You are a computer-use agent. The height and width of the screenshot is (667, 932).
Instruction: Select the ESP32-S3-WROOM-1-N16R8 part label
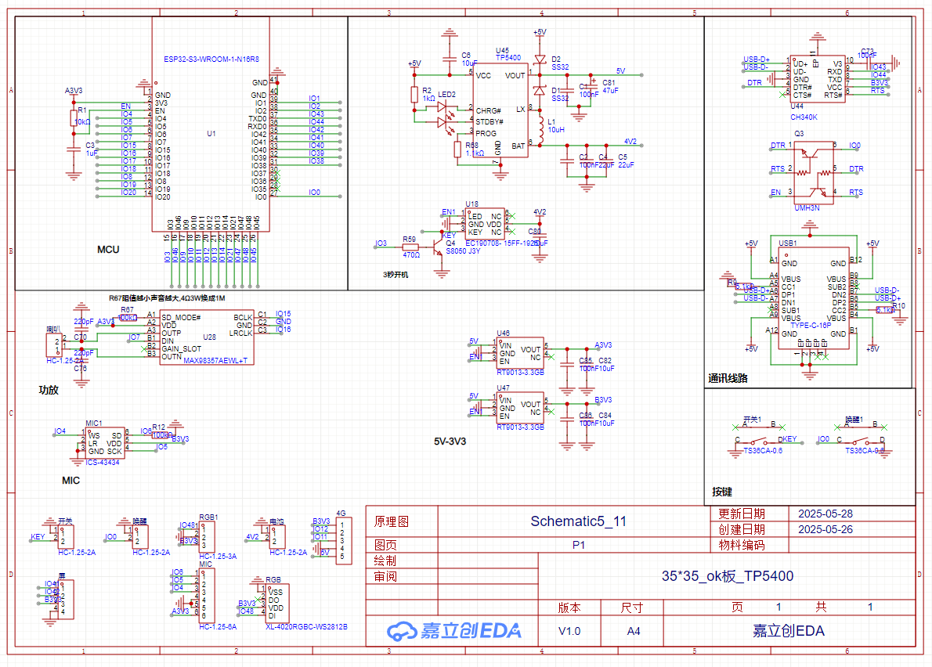(x=211, y=59)
